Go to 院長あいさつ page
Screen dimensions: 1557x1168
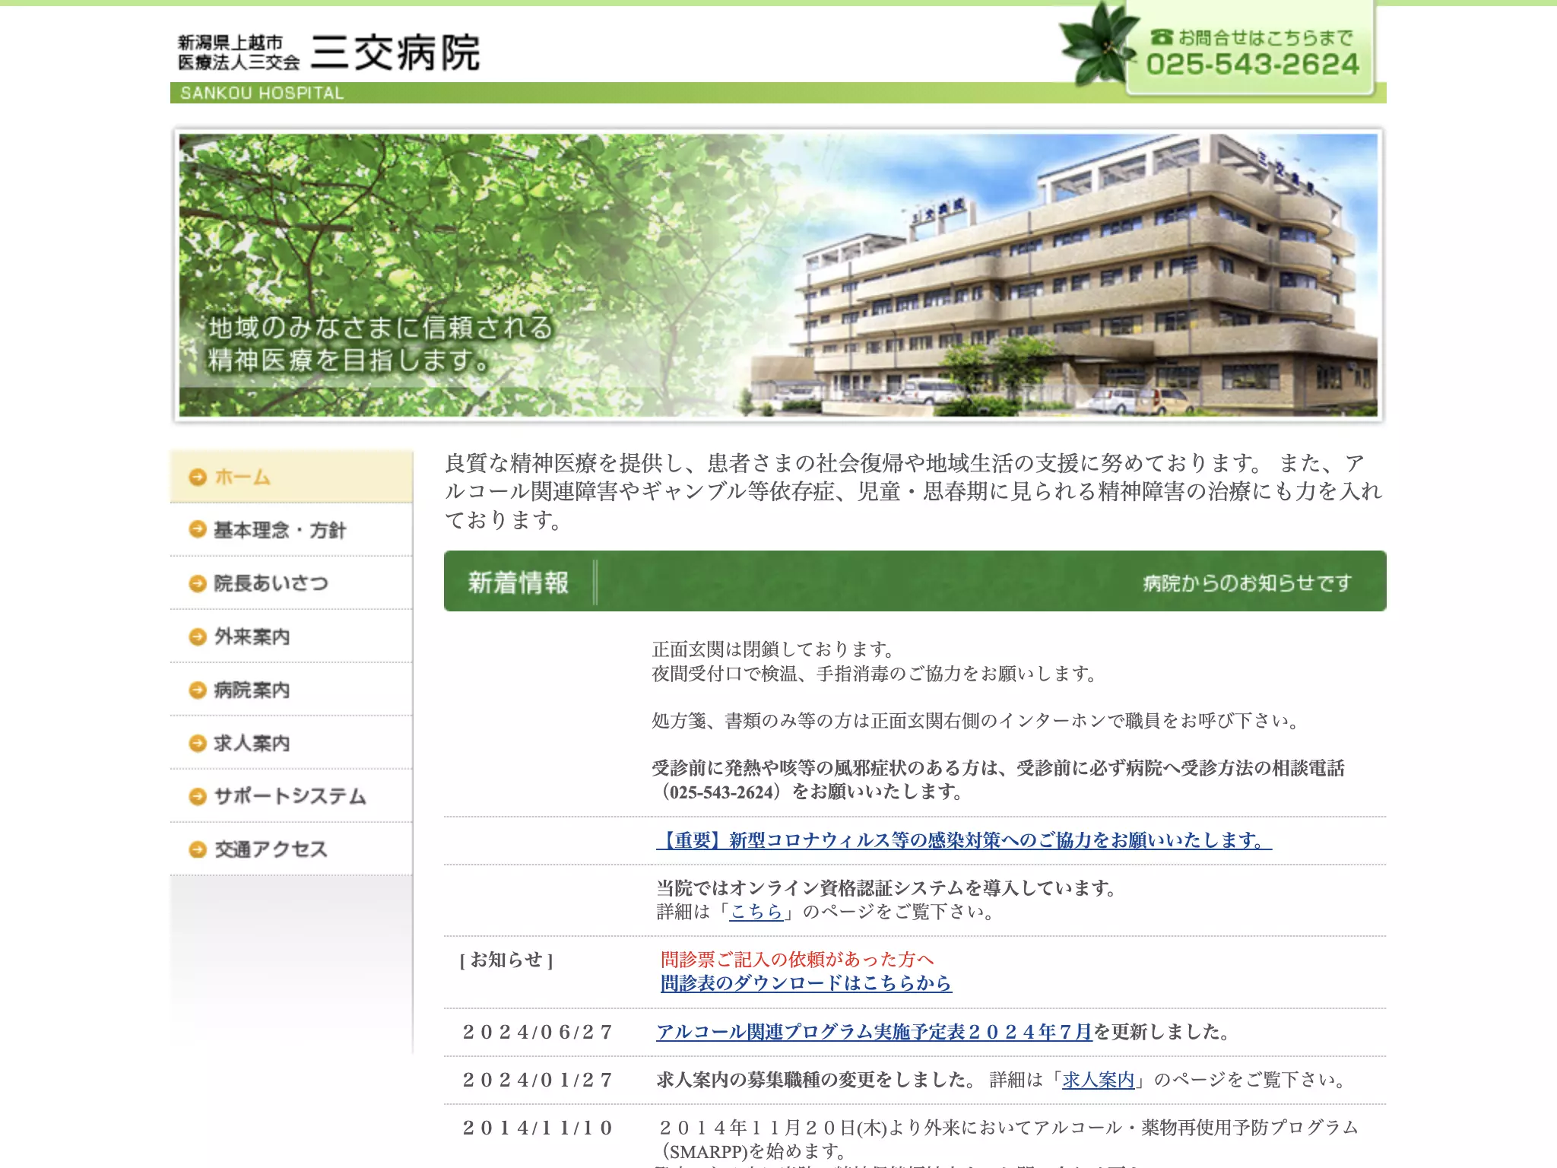tap(291, 583)
